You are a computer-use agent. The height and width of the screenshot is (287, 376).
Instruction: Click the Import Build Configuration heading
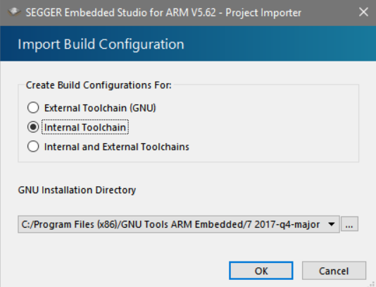[x=101, y=44]
